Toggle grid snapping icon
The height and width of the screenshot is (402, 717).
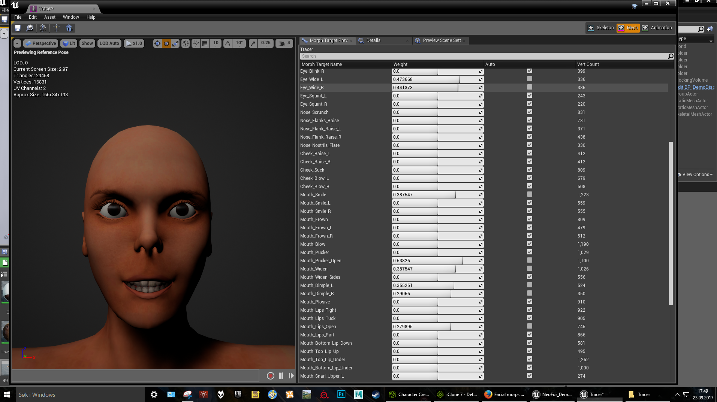click(x=205, y=43)
